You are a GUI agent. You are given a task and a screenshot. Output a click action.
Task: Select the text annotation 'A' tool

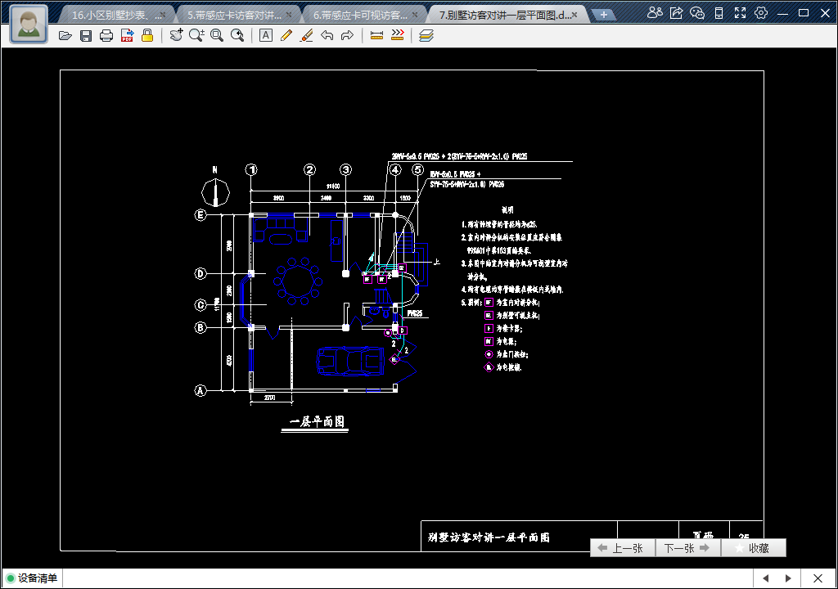[266, 35]
